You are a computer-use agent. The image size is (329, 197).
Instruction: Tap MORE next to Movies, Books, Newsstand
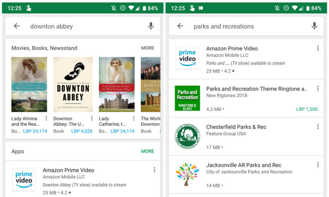[x=148, y=48]
